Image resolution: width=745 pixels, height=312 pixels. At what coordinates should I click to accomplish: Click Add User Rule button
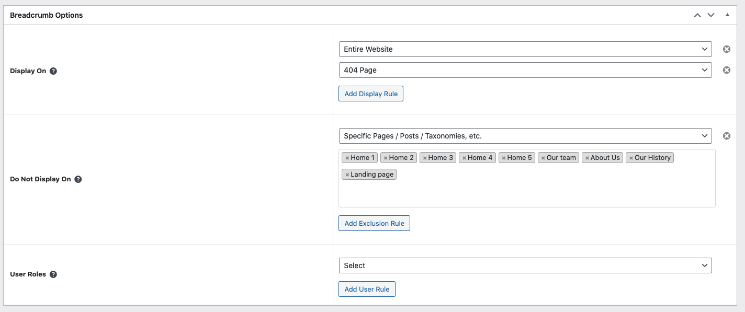pyautogui.click(x=367, y=289)
